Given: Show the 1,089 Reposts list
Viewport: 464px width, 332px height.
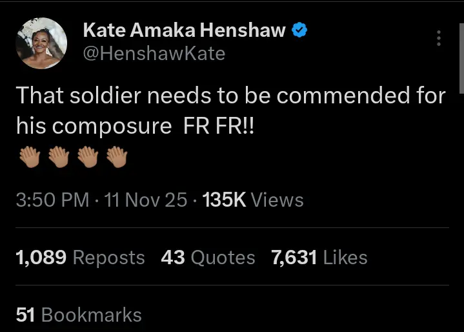Looking at the screenshot, I should point(80,258).
